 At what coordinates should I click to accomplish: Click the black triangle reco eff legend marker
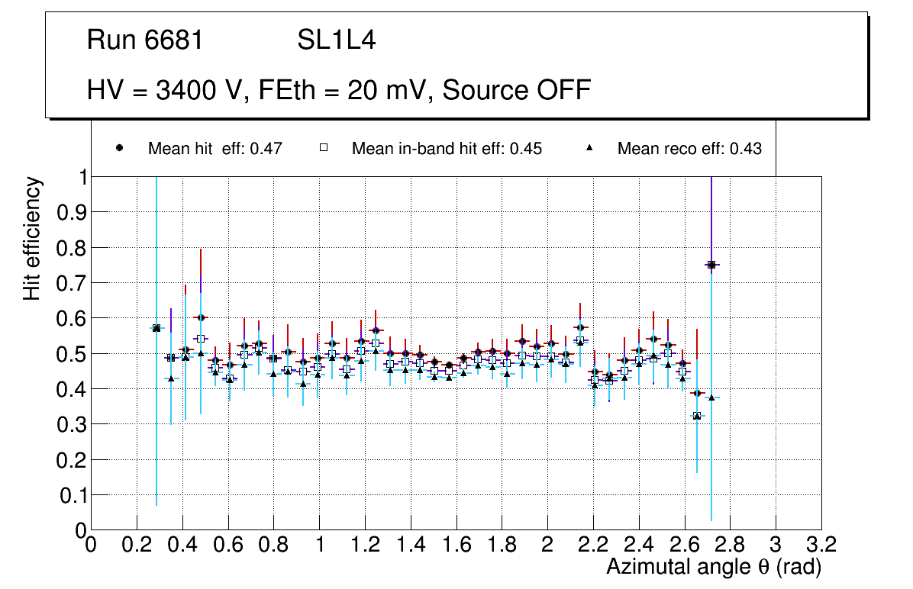(589, 149)
